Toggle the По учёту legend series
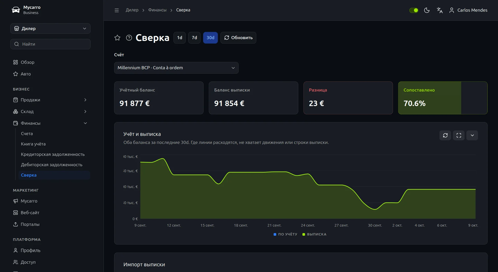Screen dimensions: 498x272 pyautogui.click(x=285, y=234)
